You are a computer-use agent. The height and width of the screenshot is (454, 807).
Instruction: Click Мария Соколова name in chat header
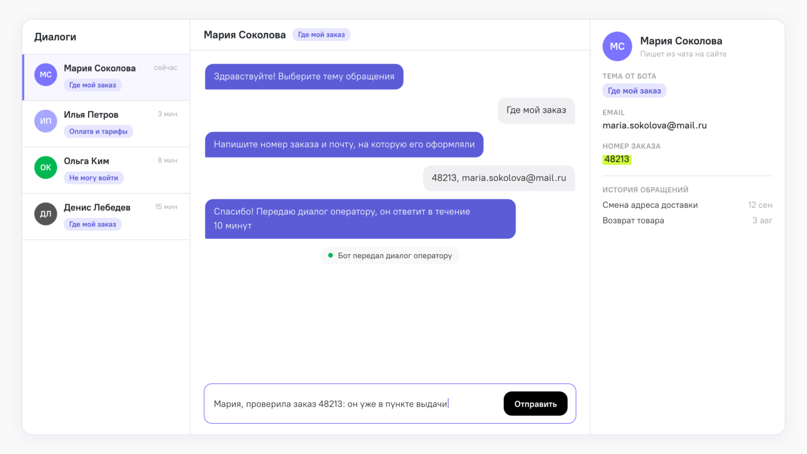pyautogui.click(x=245, y=35)
